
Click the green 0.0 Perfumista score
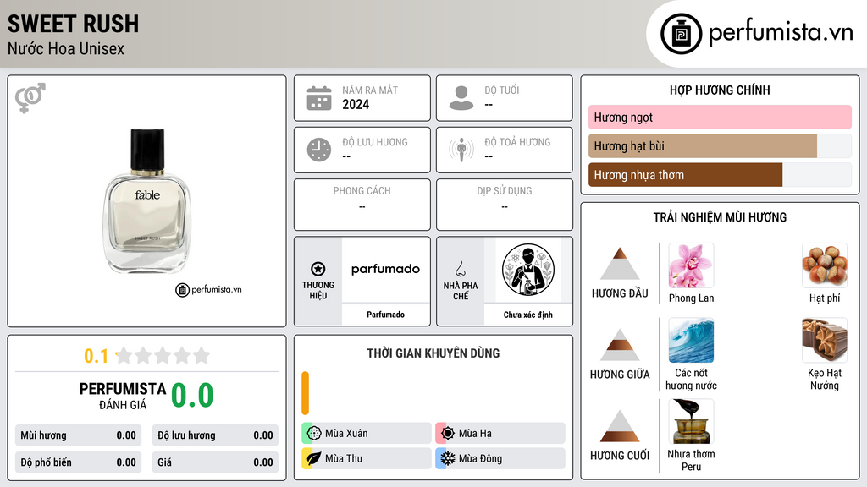click(192, 396)
